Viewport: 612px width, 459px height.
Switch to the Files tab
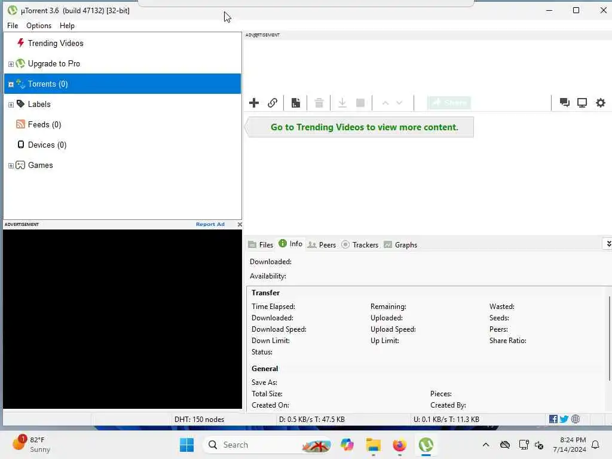[x=261, y=244]
